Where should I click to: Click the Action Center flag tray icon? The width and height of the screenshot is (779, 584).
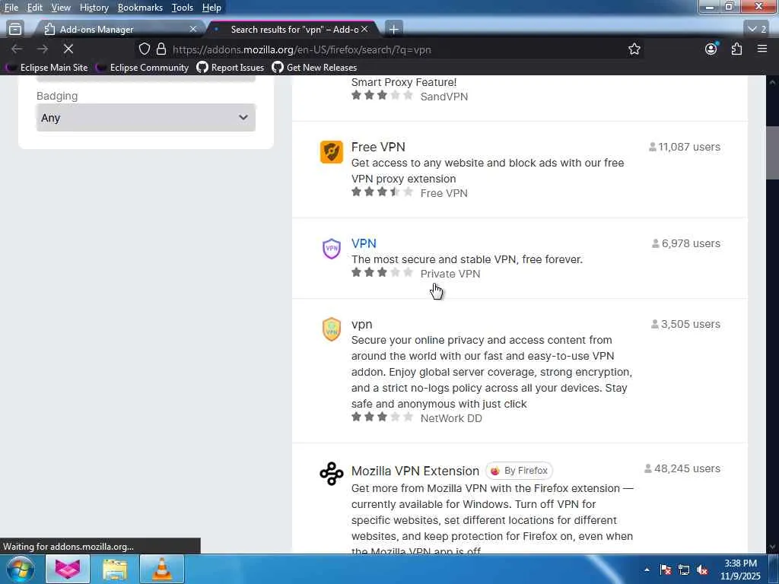pos(666,570)
